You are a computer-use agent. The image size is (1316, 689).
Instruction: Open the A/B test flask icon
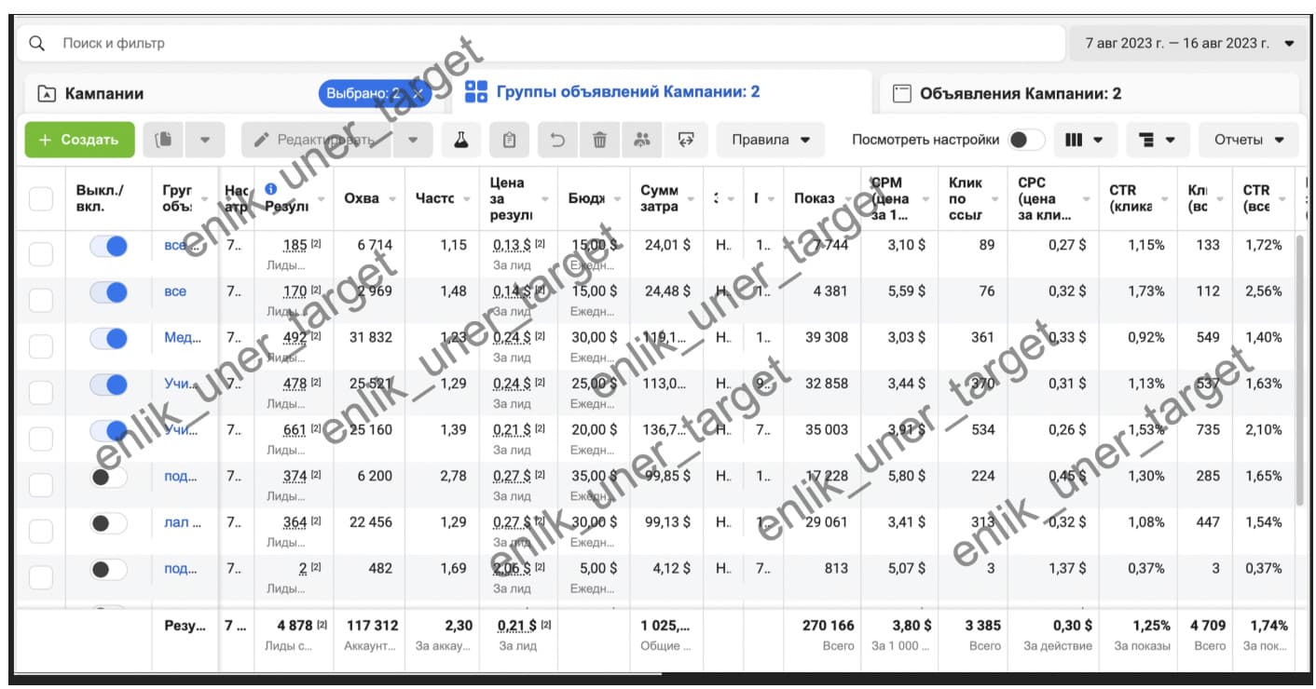tap(460, 140)
